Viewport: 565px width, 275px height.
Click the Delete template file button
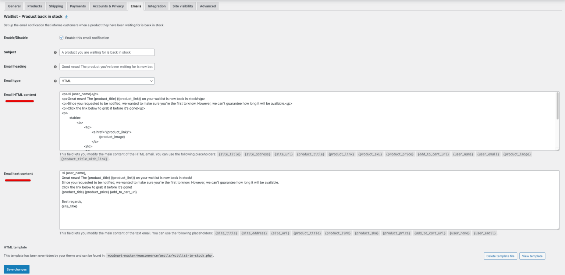[x=500, y=256]
